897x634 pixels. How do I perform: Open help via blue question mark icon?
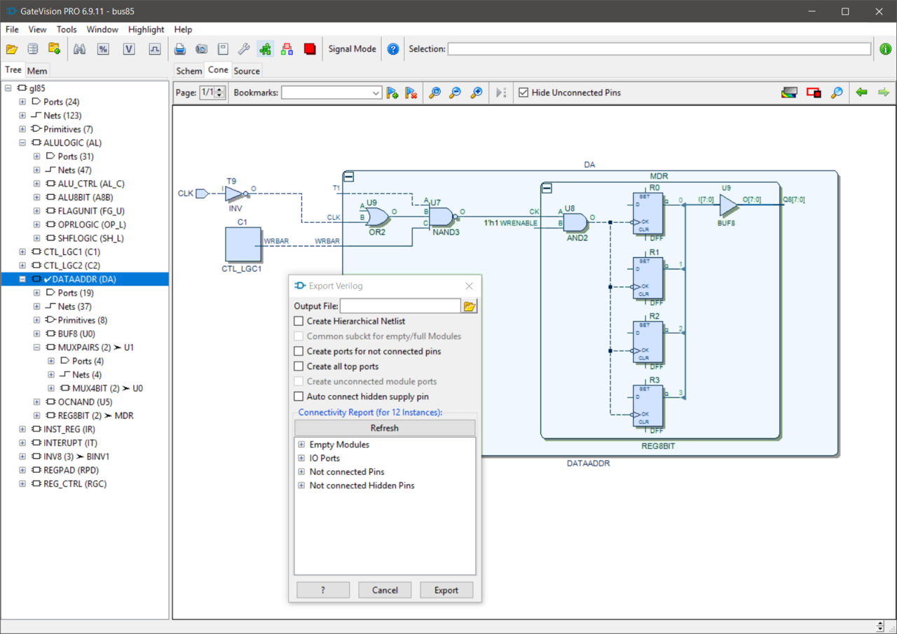point(393,49)
